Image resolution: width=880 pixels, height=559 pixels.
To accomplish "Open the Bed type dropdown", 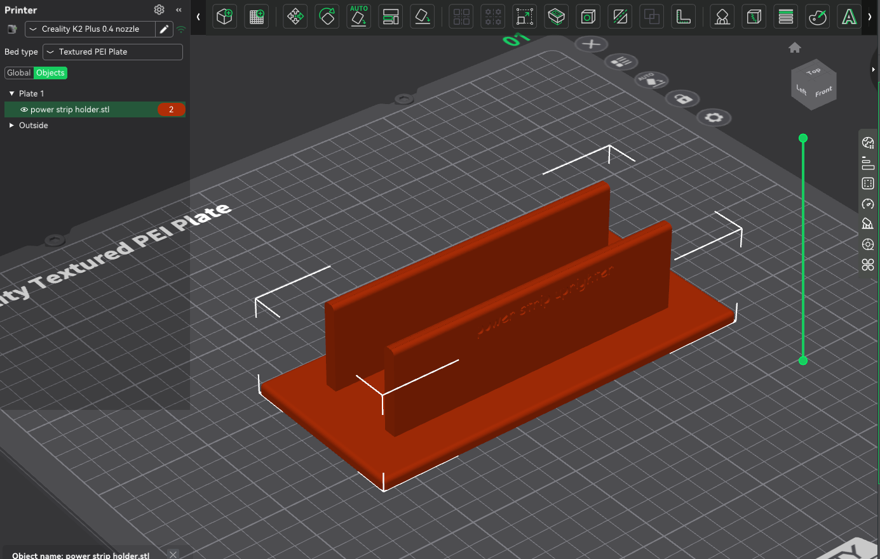I will (x=112, y=52).
